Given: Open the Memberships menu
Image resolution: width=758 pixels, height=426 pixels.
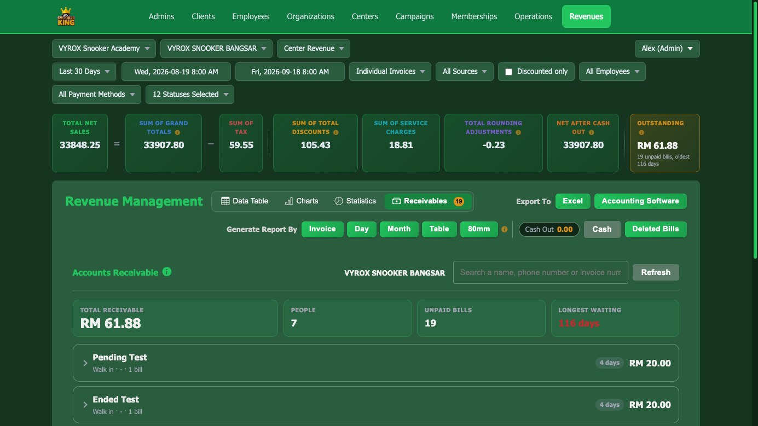Looking at the screenshot, I should coord(474,16).
